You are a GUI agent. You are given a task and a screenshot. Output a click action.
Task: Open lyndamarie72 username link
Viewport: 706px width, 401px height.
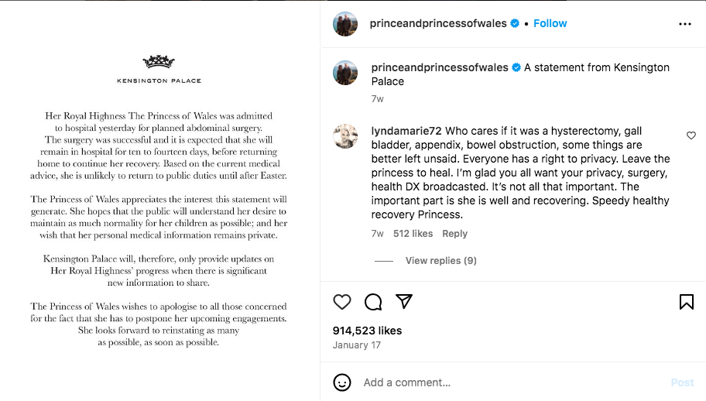tap(406, 132)
